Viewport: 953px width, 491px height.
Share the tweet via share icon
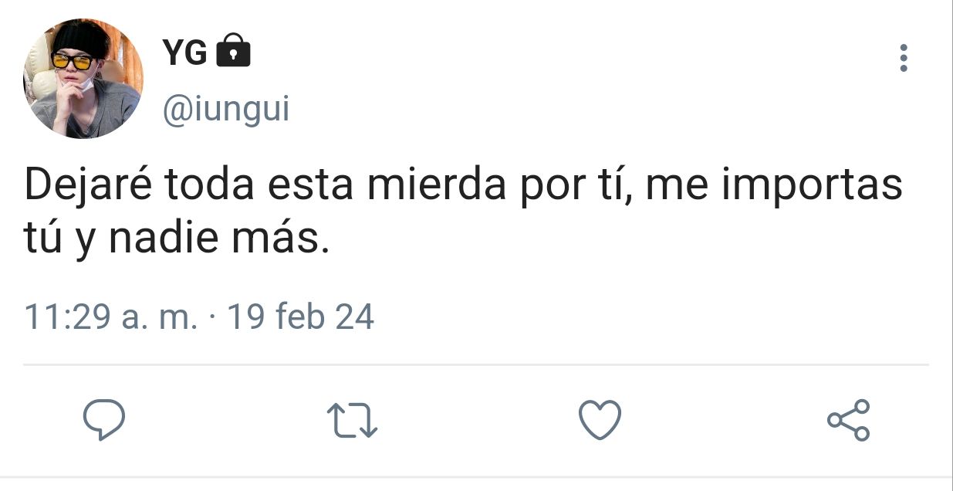(848, 420)
